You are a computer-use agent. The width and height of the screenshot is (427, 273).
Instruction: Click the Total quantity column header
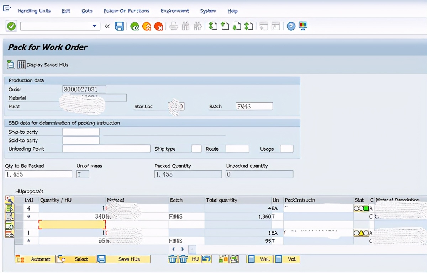point(238,200)
